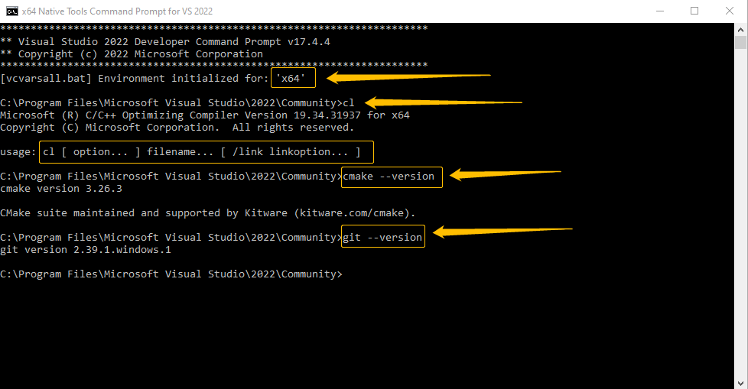This screenshot has height=389, width=748.
Task: Click the text '[vcvarsall.bat] Environment initialized for:'
Action: (x=135, y=78)
